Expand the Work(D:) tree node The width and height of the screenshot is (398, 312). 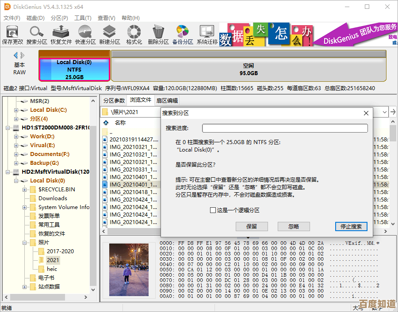tap(16, 137)
